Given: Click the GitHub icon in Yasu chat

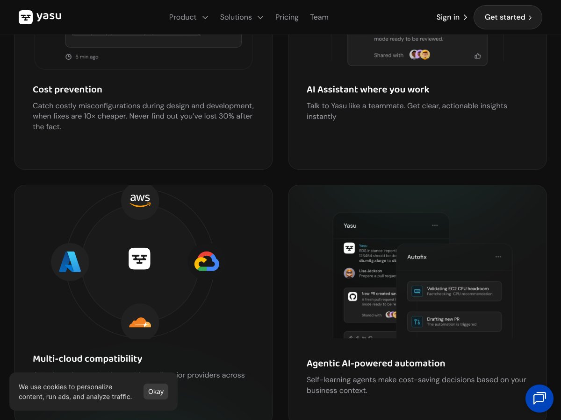Looking at the screenshot, I should [353, 297].
